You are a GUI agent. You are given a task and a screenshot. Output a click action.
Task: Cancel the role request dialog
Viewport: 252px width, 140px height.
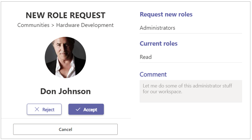pos(65,129)
